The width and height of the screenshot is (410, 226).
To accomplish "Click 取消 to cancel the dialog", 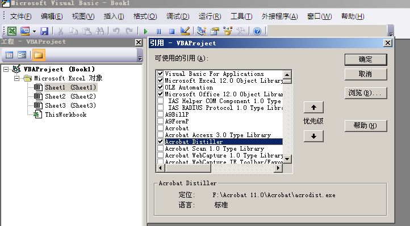I will [x=366, y=74].
